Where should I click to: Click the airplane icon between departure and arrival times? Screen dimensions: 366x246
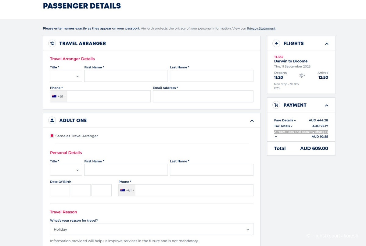tap(302, 75)
